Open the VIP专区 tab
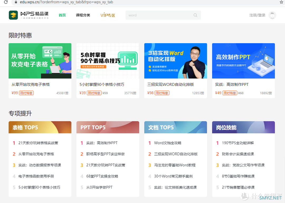285x203 pixels. pos(108,15)
